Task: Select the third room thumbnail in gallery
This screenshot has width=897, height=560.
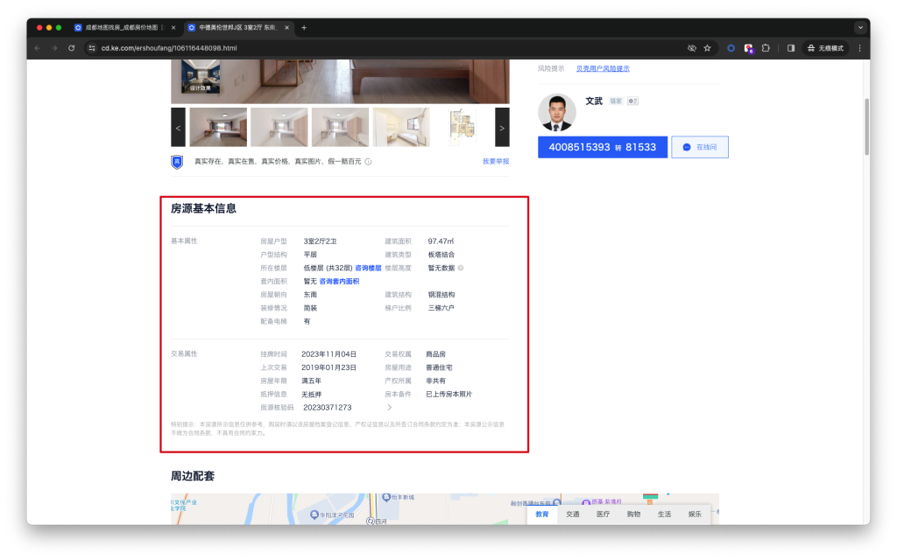Action: (341, 128)
